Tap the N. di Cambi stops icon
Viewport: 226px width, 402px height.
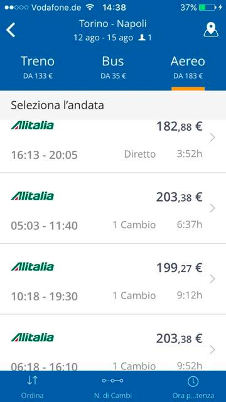point(113,381)
